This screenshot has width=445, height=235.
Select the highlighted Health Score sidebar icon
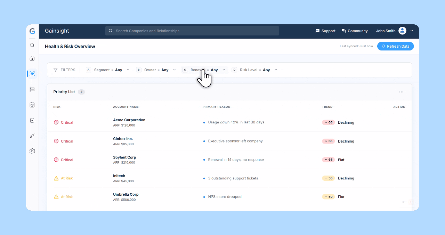(x=32, y=74)
